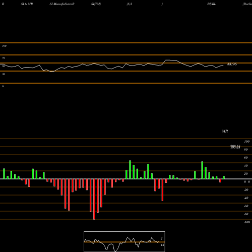Click the 'SI MunafaSutraR' header text
Viewport: 252px width, 252px height.
click(62, 4)
